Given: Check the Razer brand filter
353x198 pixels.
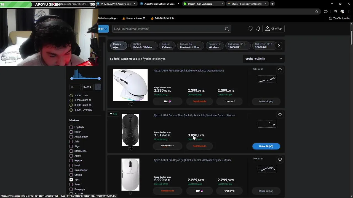Looking at the screenshot, I should [71, 132].
